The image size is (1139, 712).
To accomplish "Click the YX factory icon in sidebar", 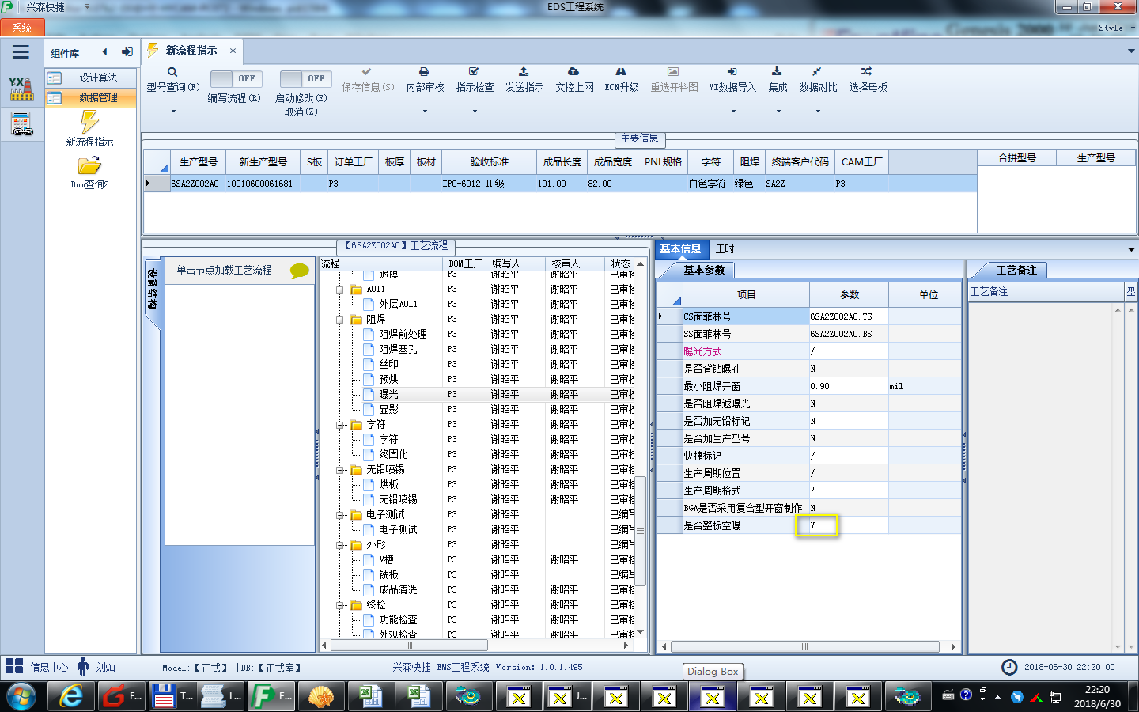I will [21, 89].
